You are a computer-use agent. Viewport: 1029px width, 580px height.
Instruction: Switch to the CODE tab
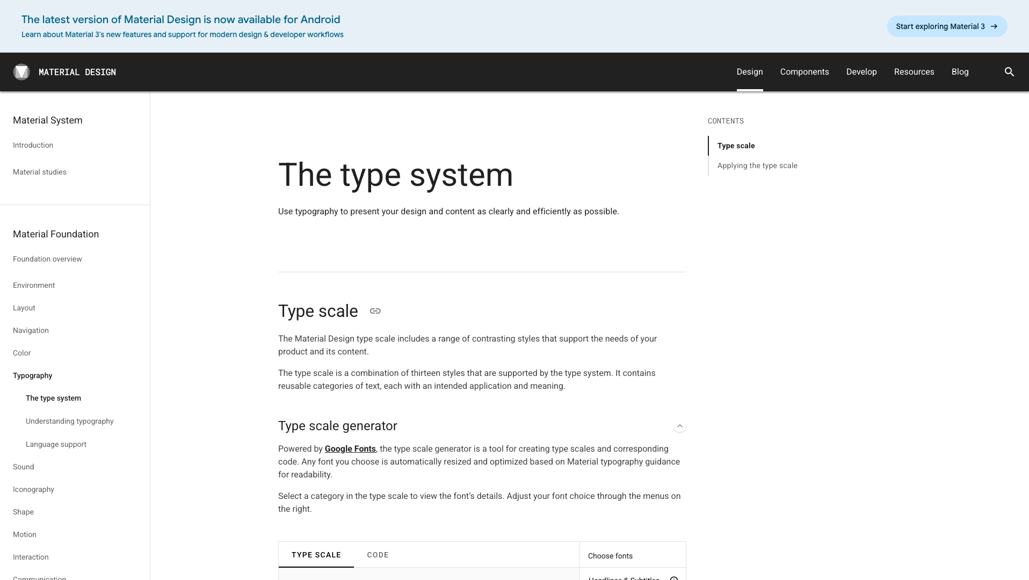378,555
